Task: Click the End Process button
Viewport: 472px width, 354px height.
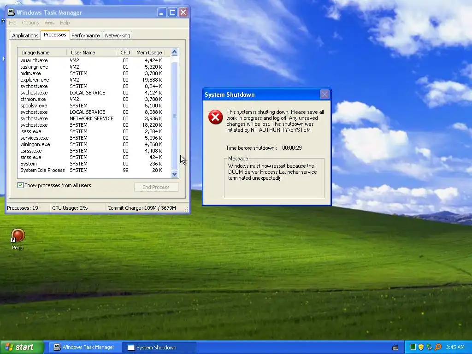Action: 156,187
